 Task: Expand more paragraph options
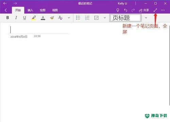tap(105, 18)
